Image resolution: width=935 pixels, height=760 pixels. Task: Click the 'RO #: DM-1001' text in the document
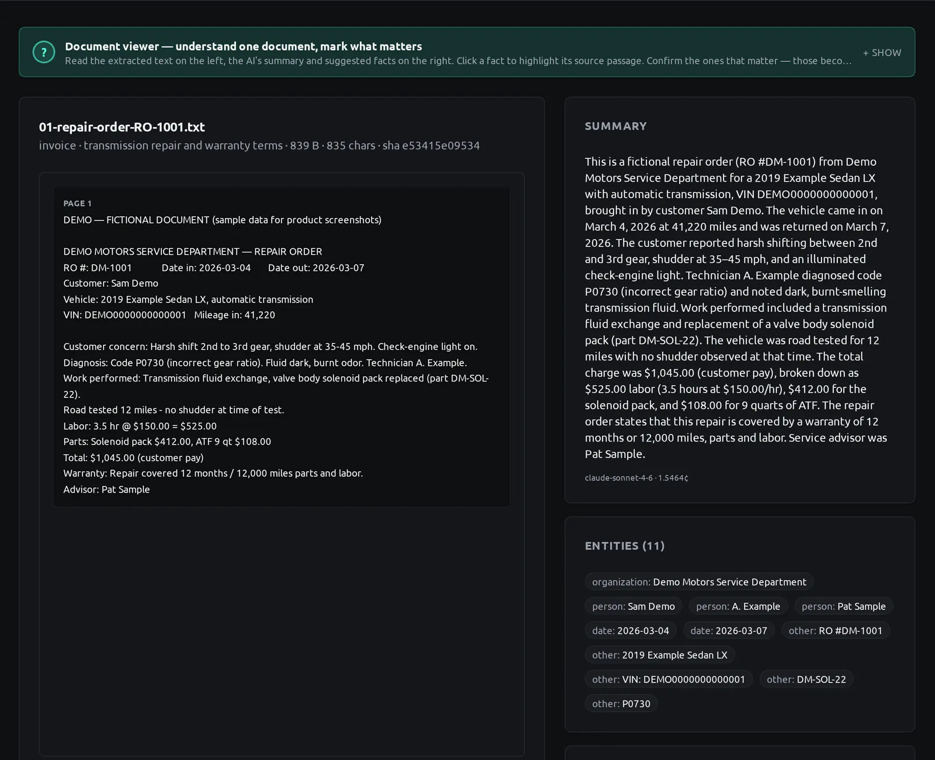(98, 268)
